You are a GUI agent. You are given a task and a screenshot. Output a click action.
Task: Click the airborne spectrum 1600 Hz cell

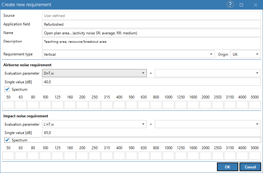coord(193,105)
